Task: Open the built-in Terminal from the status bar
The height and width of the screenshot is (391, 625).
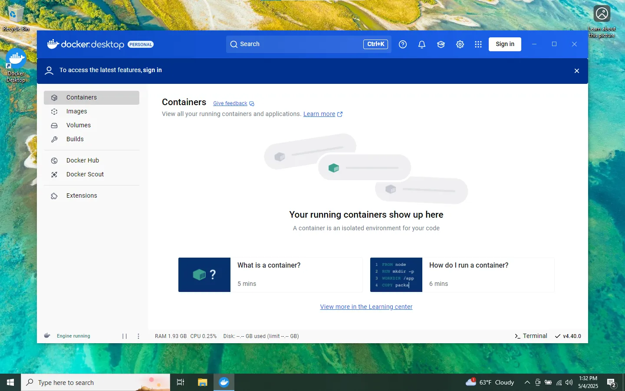Action: 531,335
